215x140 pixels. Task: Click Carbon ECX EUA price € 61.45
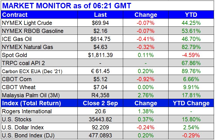[100, 71]
